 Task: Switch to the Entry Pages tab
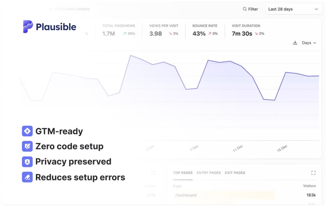pos(208,173)
